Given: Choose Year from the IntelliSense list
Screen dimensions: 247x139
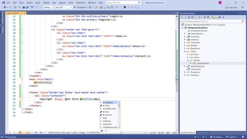Looking at the screenshot, I should tap(107, 112).
